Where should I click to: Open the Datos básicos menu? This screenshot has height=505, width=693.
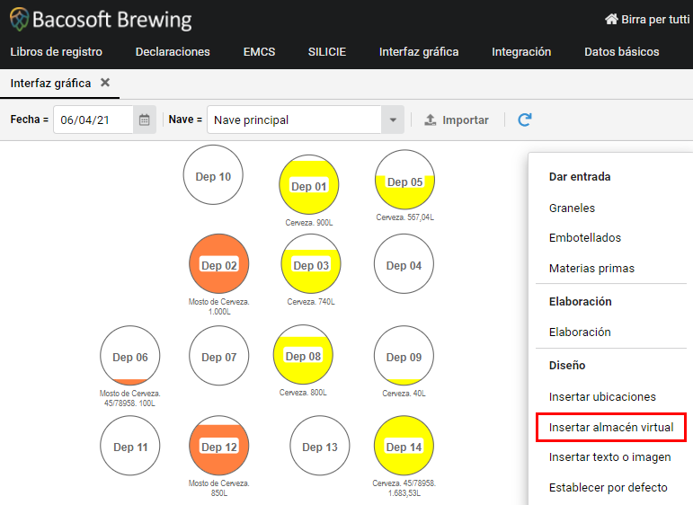click(x=621, y=52)
